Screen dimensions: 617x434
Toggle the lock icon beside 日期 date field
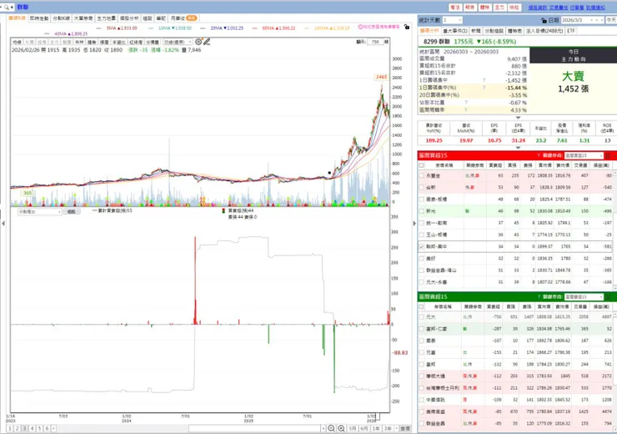click(544, 20)
